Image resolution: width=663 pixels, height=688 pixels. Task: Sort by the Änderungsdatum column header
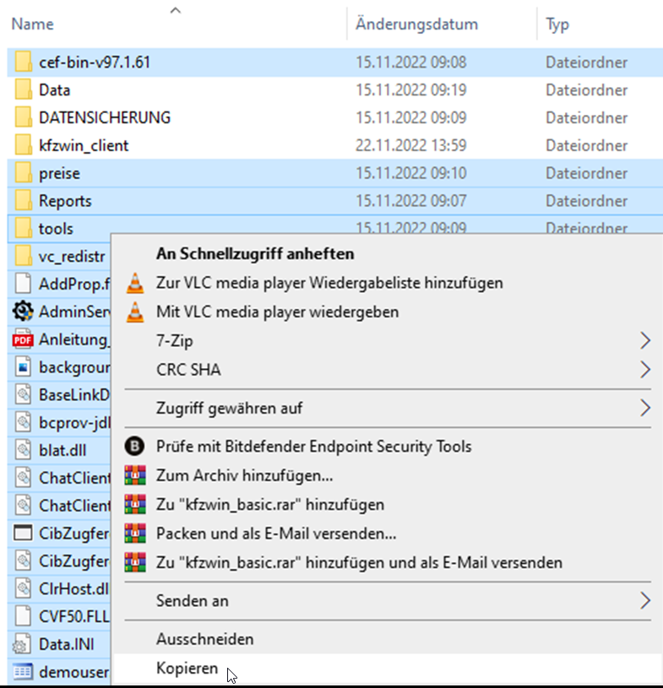(416, 24)
